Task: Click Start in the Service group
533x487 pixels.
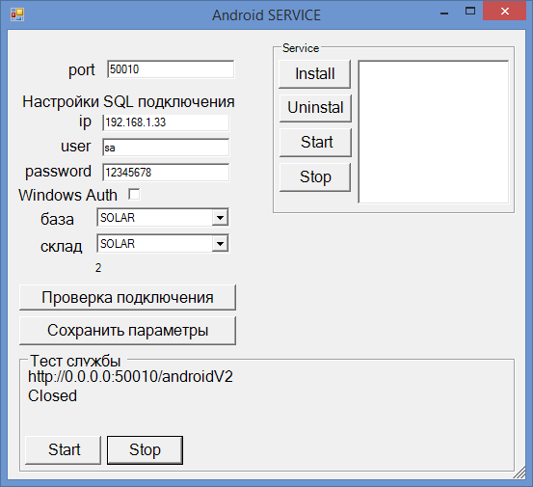Action: (x=315, y=143)
